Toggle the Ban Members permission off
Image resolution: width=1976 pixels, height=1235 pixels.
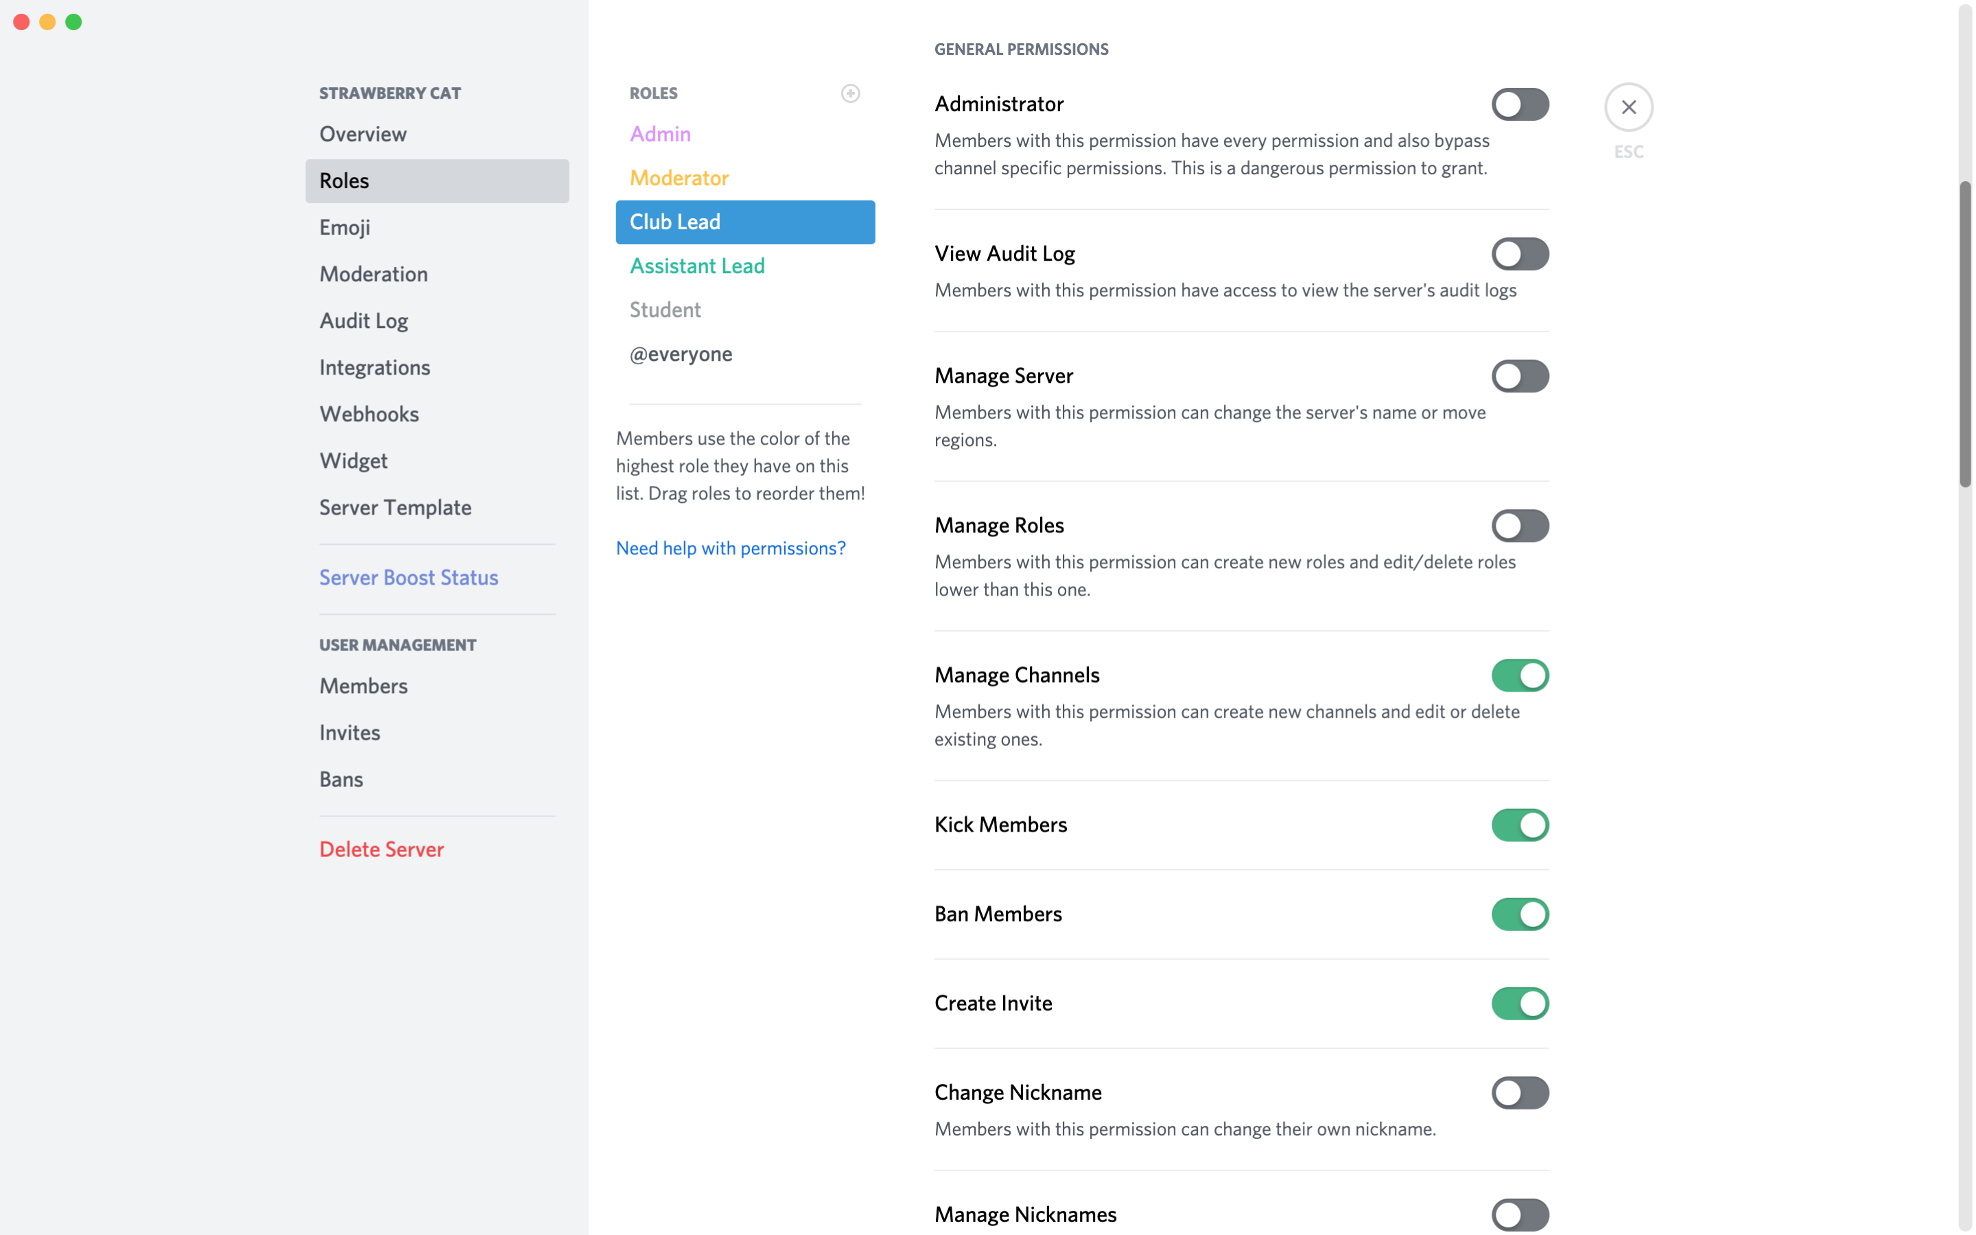pos(1519,913)
